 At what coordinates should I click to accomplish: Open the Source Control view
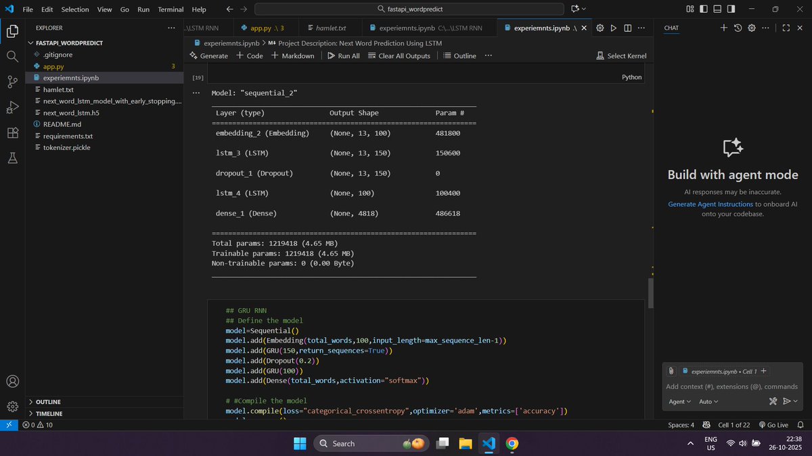coord(12,82)
